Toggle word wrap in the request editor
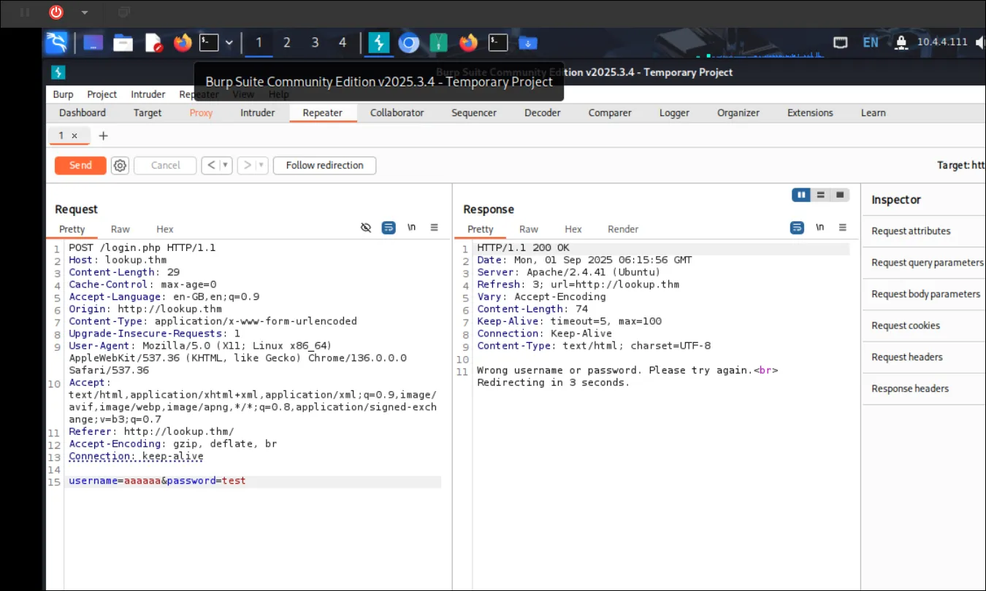 [x=389, y=228]
